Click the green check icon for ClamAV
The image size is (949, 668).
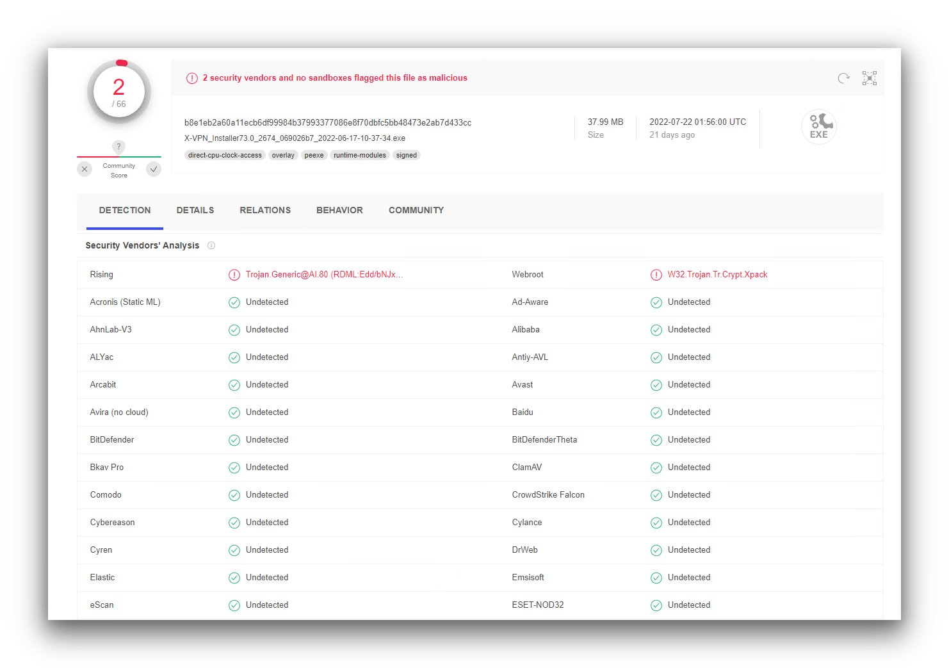click(656, 468)
